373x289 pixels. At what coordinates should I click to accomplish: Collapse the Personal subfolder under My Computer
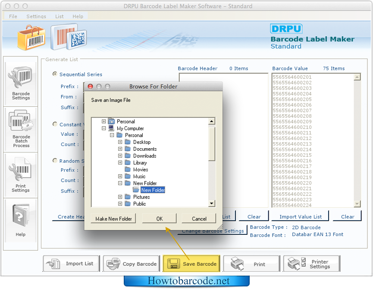112,135
